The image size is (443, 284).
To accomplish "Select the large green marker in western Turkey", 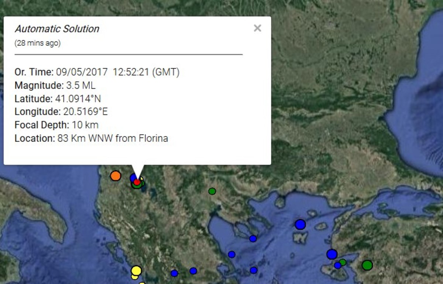I will [367, 265].
